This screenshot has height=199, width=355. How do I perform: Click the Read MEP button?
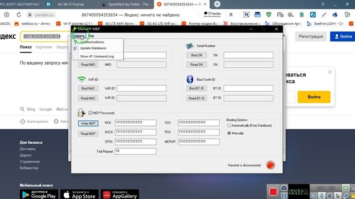(x=88, y=134)
